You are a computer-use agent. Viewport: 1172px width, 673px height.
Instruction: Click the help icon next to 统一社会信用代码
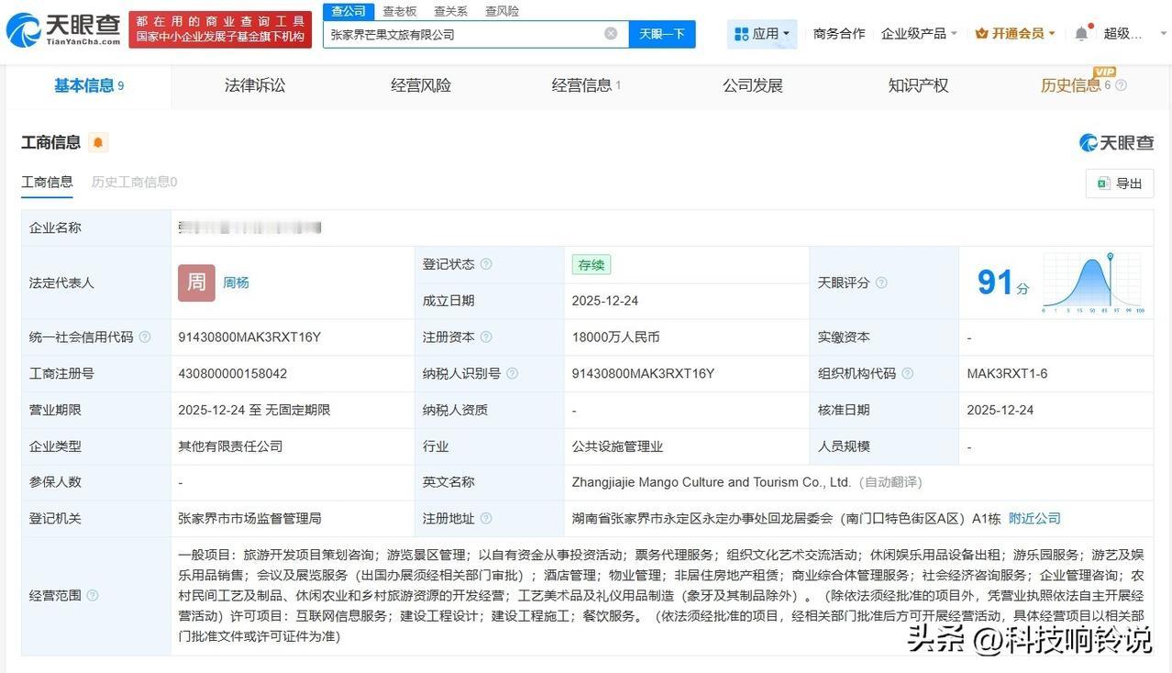tap(145, 337)
